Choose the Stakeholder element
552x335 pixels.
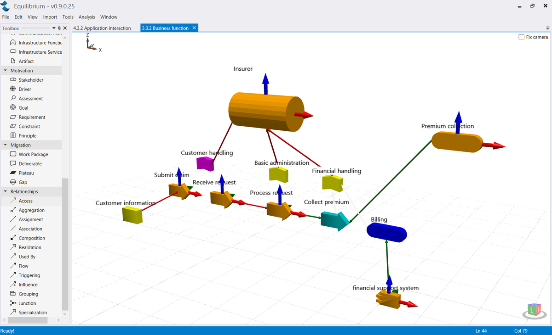click(26, 80)
